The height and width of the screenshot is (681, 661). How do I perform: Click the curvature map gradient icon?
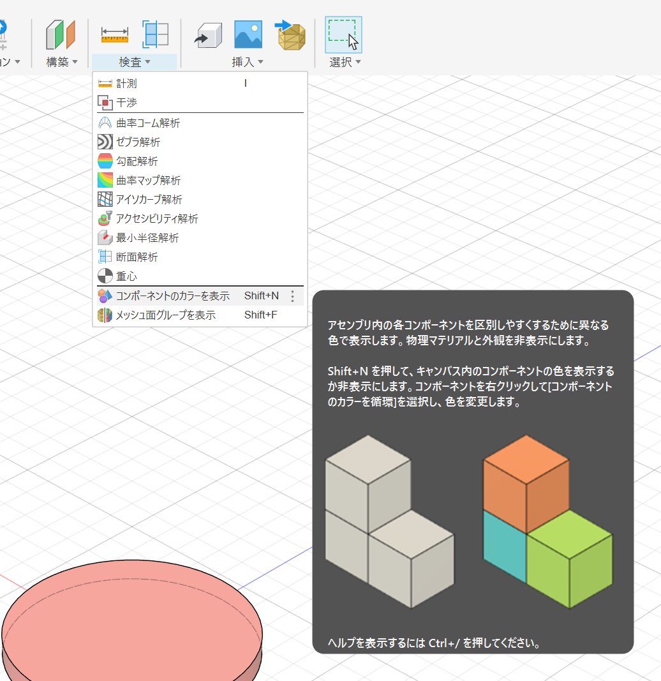pos(105,180)
